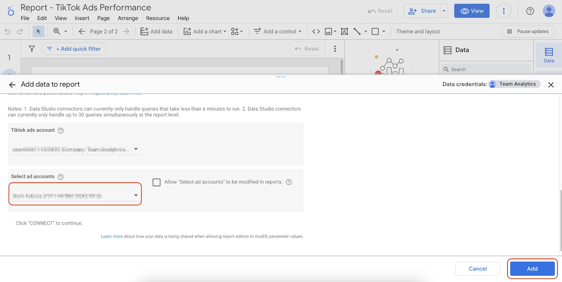Expand the shape tool dropdown arrow
Screen dimensions: 562x282
coord(384,32)
